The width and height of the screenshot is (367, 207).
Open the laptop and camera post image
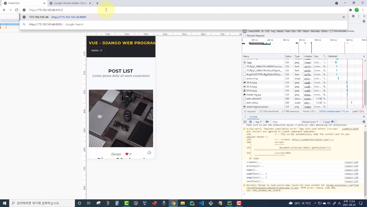pos(121,118)
